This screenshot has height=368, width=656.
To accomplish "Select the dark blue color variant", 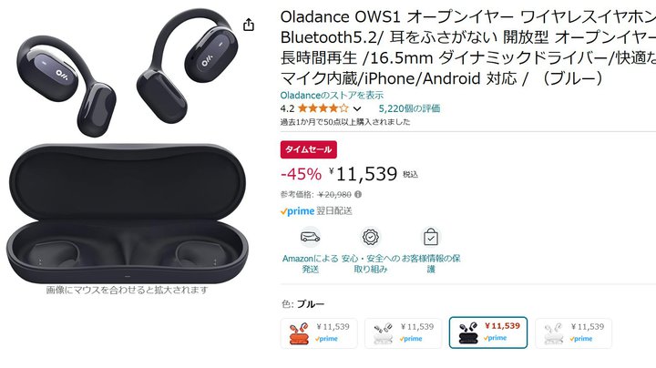I will [488, 332].
